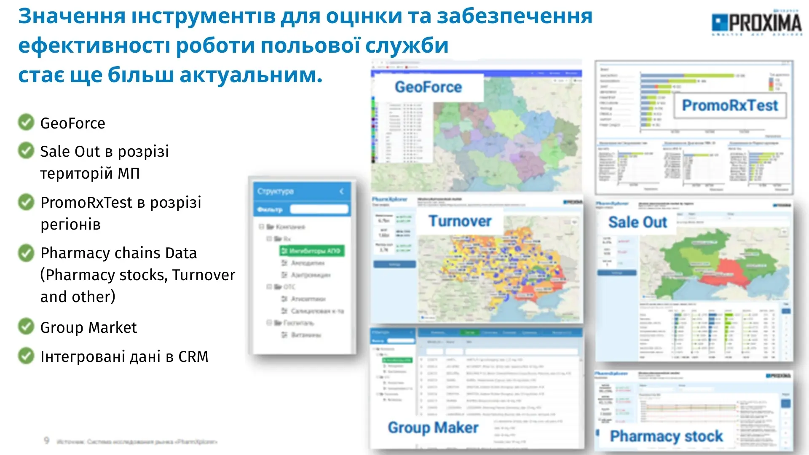Image resolution: width=809 pixels, height=455 pixels.
Task: Collapse the OTC folder node
Action: tap(269, 287)
